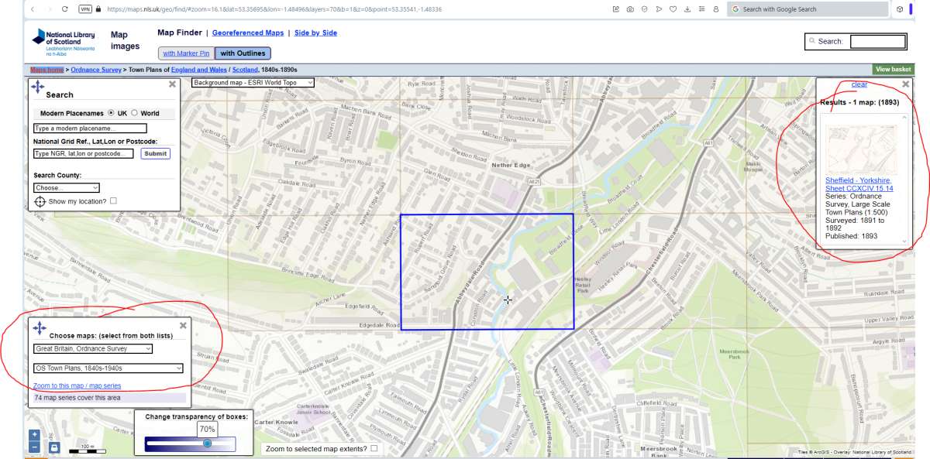Click the move arrows icon on Search panel
930x459 pixels.
[37, 87]
